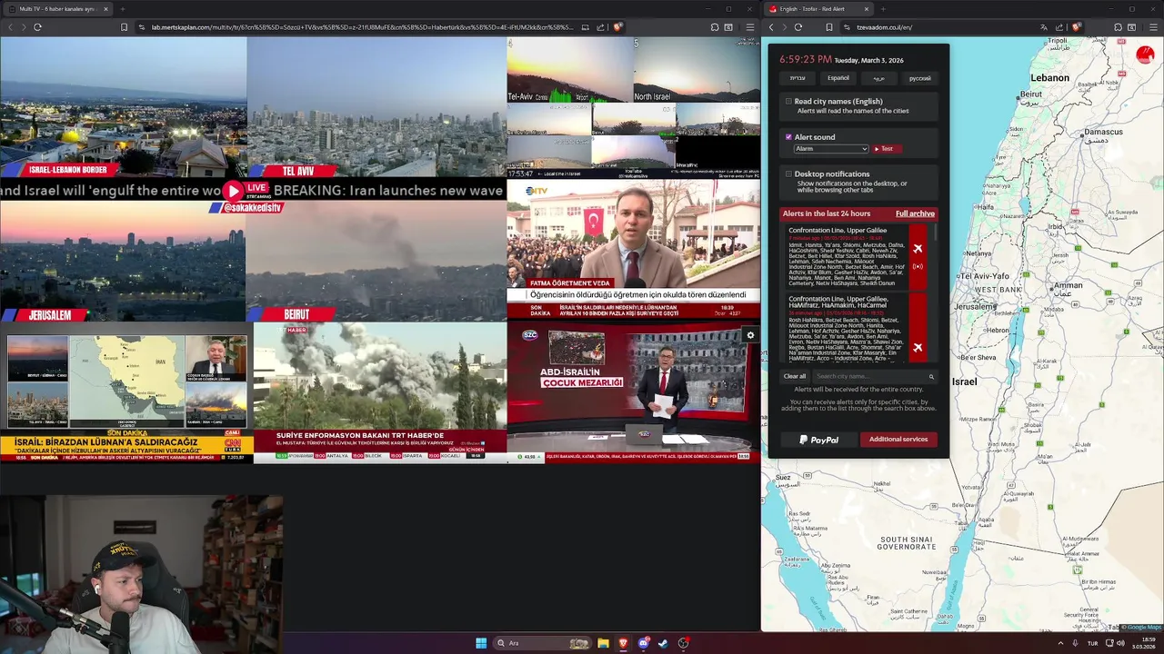Open File Explorer from taskbar
The height and width of the screenshot is (654, 1164).
pos(603,643)
